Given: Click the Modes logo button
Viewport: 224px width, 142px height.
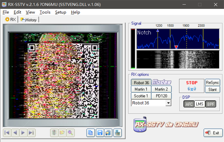Looking at the screenshot, I should tap(162, 82).
